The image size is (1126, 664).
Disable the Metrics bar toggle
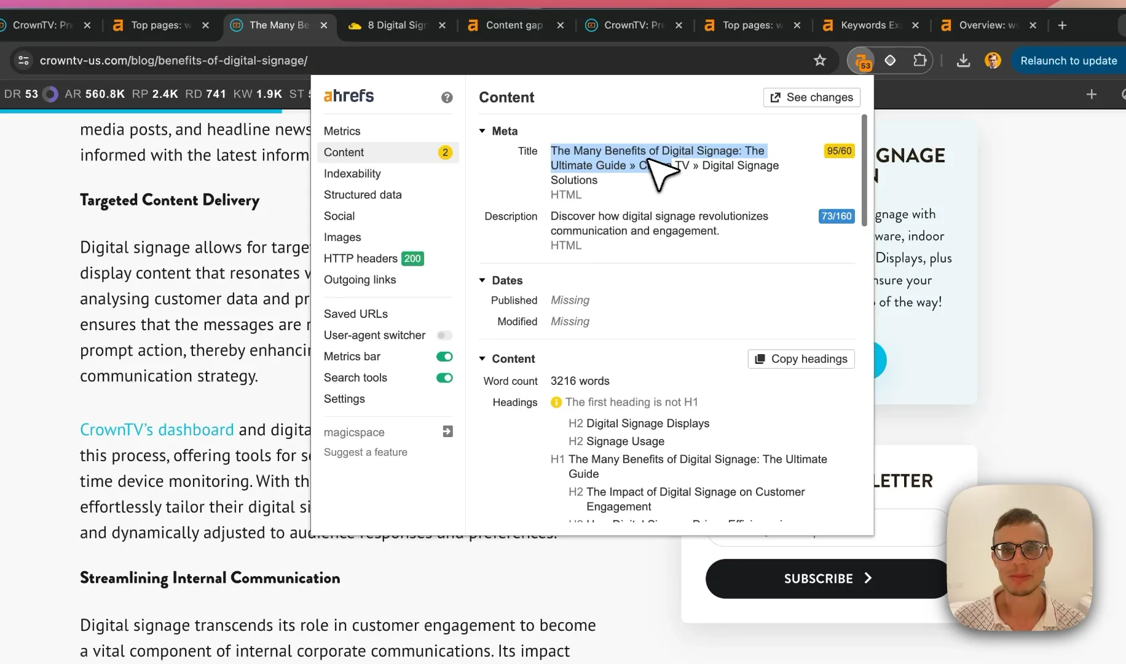tap(444, 357)
